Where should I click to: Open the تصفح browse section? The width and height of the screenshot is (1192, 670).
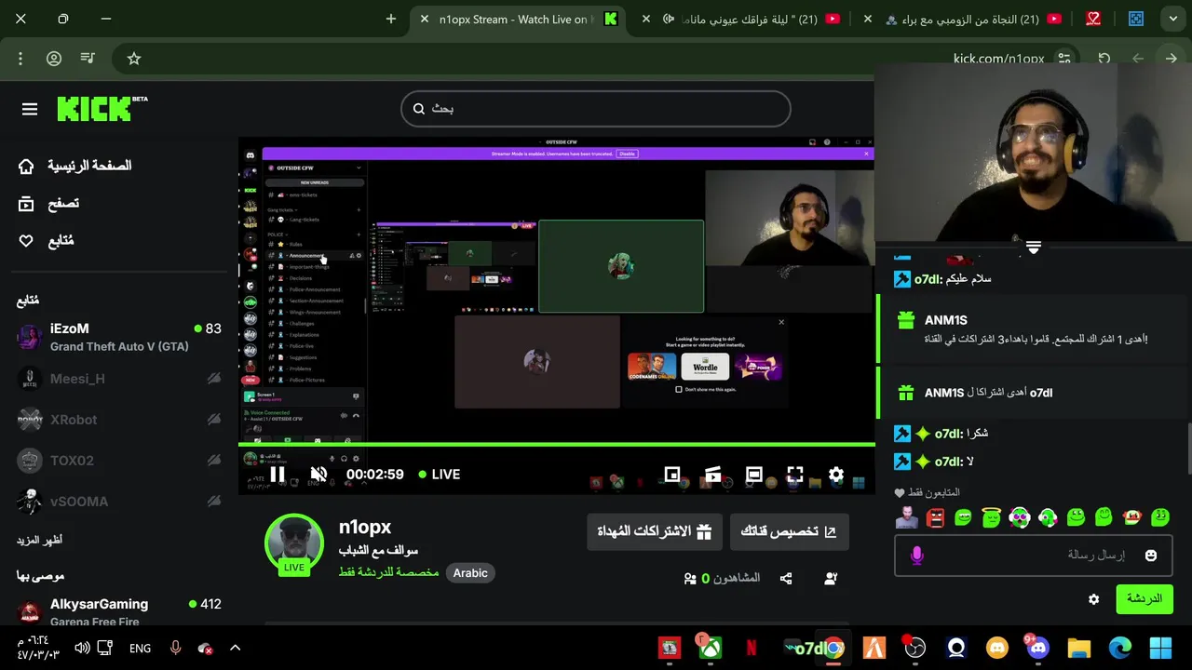point(48,203)
